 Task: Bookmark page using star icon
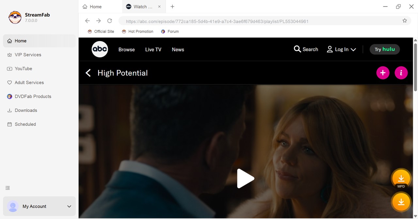(x=405, y=21)
